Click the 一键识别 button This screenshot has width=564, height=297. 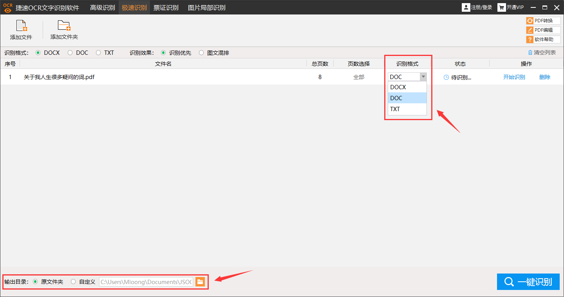click(528, 282)
